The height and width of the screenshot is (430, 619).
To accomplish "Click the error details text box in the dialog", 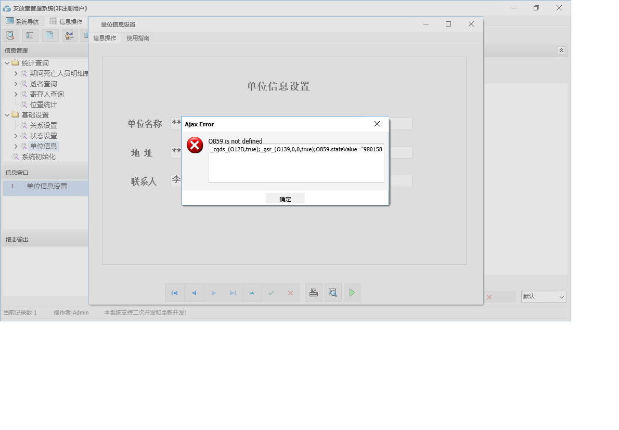I will click(296, 163).
